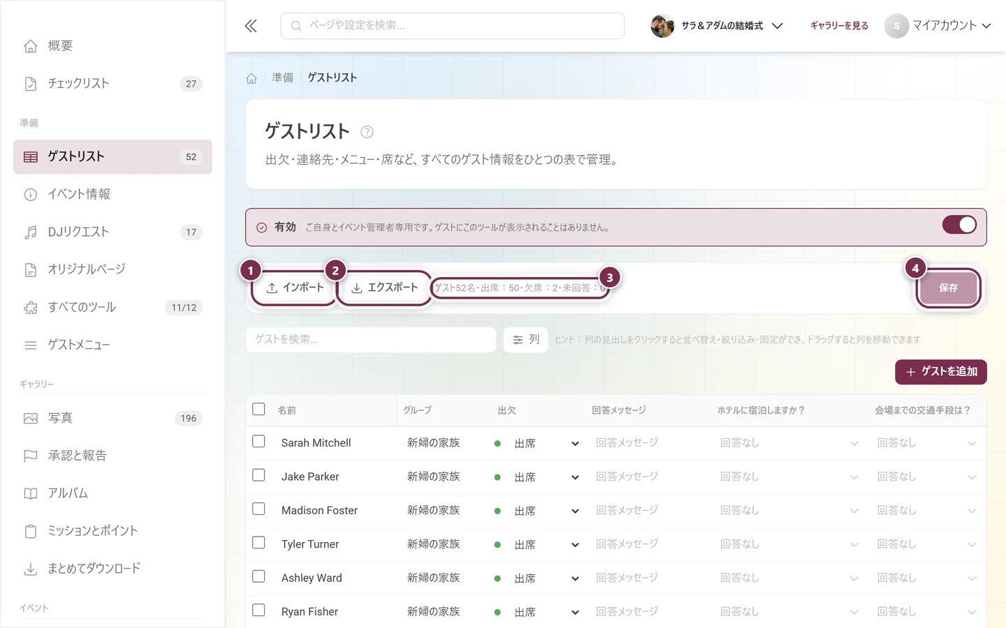Select Sarah Mitchell's row checkbox

pyautogui.click(x=258, y=442)
